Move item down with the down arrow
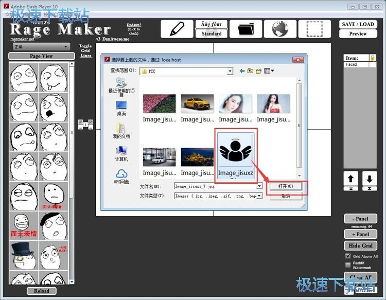 [x=369, y=180]
